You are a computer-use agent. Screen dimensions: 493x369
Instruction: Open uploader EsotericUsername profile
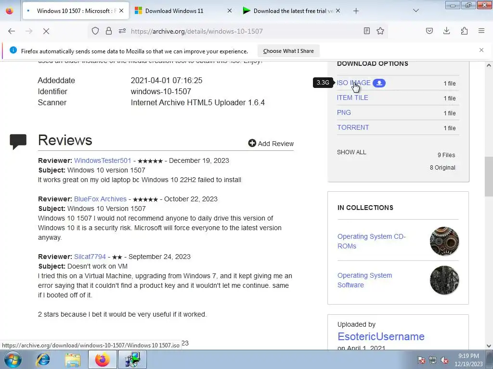[x=381, y=336]
